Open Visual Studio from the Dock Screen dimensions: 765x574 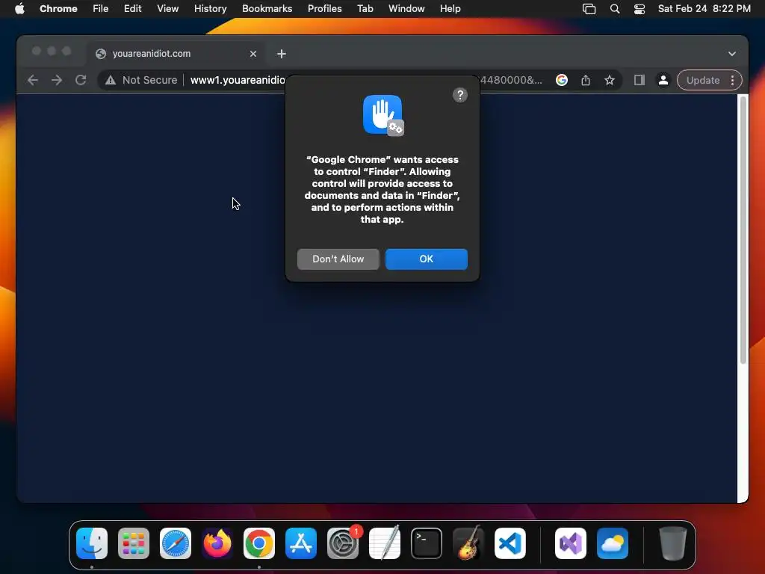(571, 543)
